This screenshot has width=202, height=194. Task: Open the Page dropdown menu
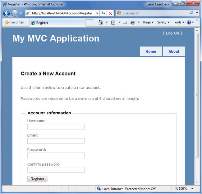[148, 22]
